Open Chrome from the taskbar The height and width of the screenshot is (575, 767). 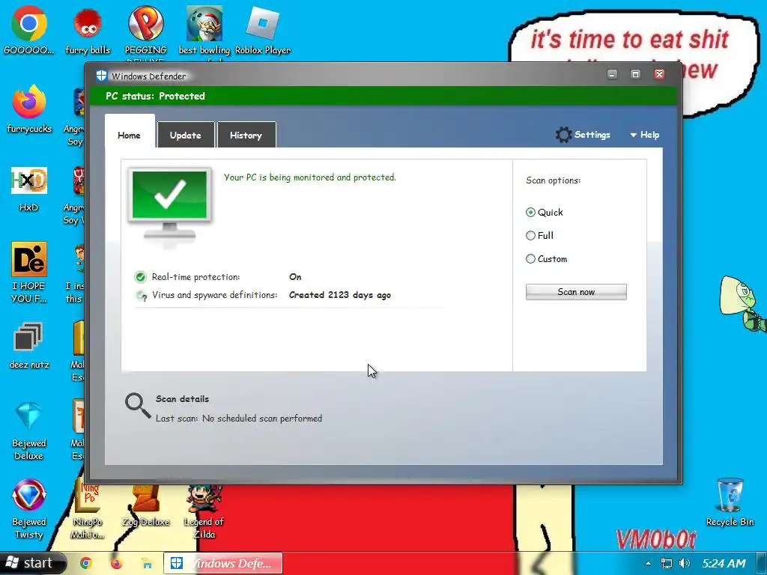(85, 563)
